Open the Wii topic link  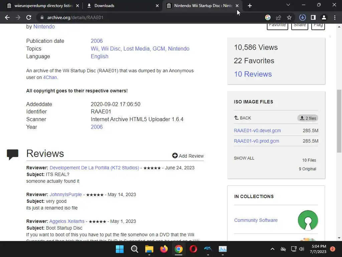pyautogui.click(x=94, y=49)
